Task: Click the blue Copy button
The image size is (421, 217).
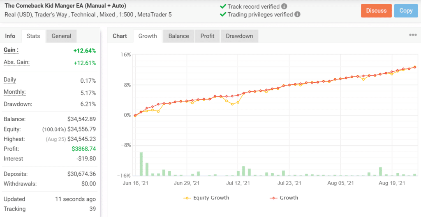Action: click(x=406, y=11)
